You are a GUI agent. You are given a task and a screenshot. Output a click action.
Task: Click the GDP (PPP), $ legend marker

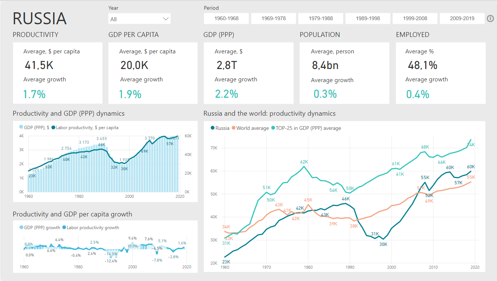click(21, 128)
